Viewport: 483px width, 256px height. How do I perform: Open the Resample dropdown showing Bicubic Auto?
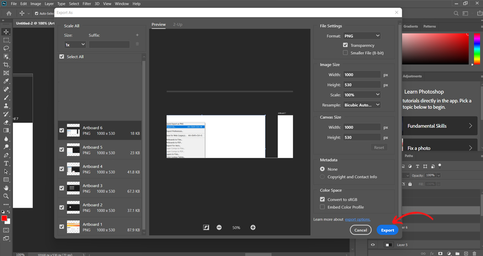coord(362,105)
